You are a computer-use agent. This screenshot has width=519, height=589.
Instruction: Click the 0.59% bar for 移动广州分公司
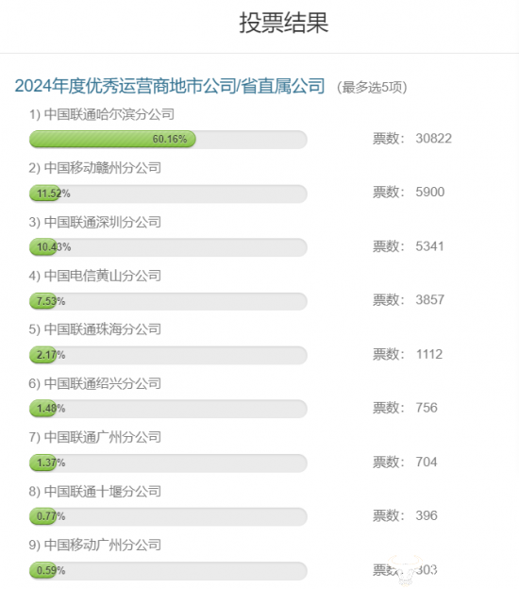(x=168, y=570)
